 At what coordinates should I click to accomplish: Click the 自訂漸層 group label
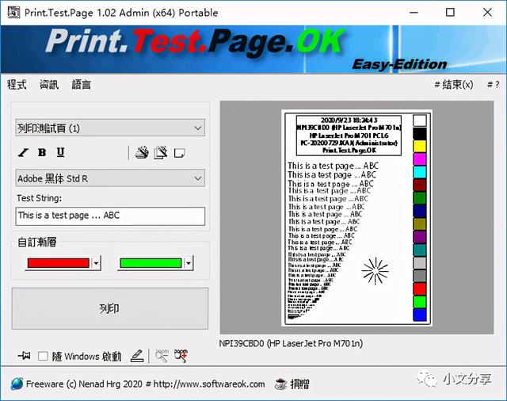37,242
